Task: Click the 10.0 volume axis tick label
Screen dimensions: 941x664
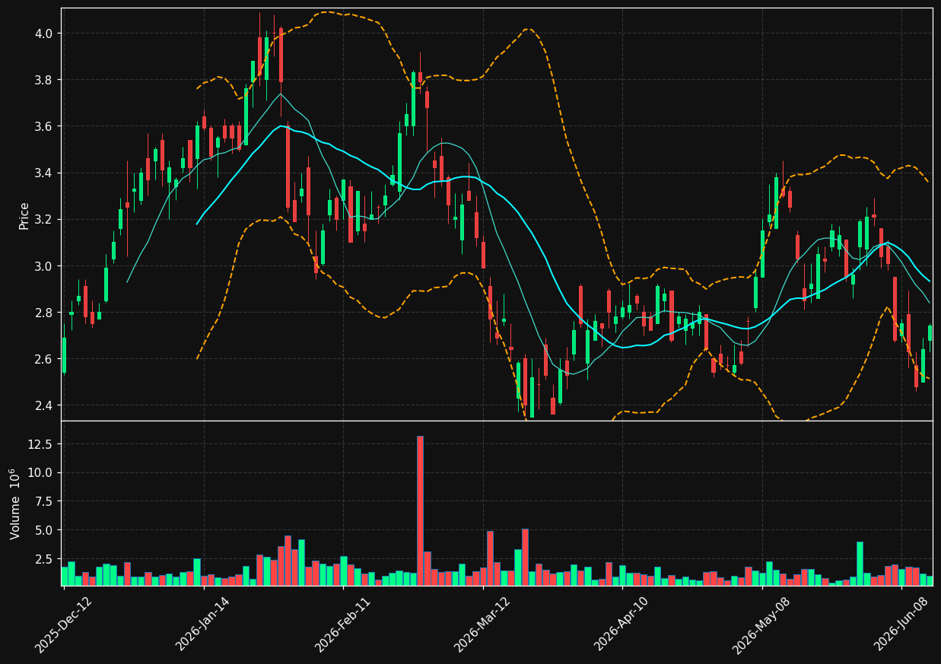Action: click(40, 472)
